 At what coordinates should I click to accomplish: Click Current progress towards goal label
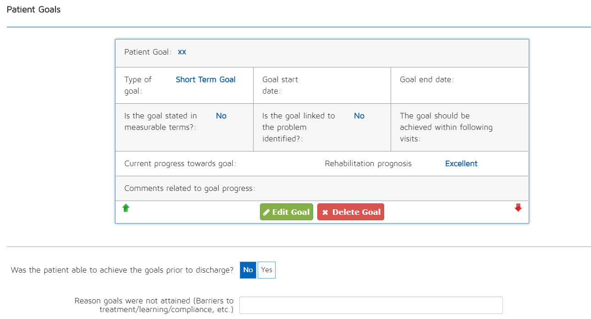(180, 163)
